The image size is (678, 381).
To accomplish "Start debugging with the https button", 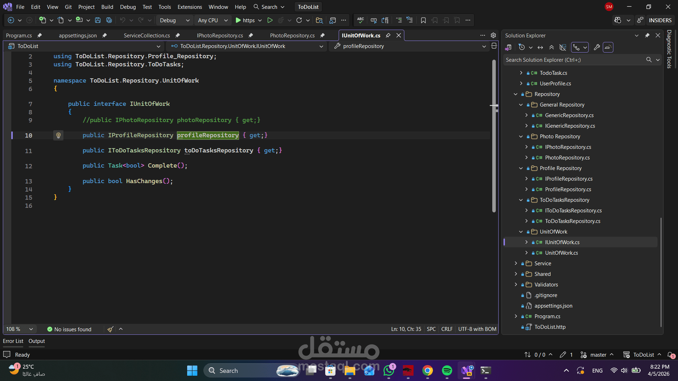I will coord(245,20).
